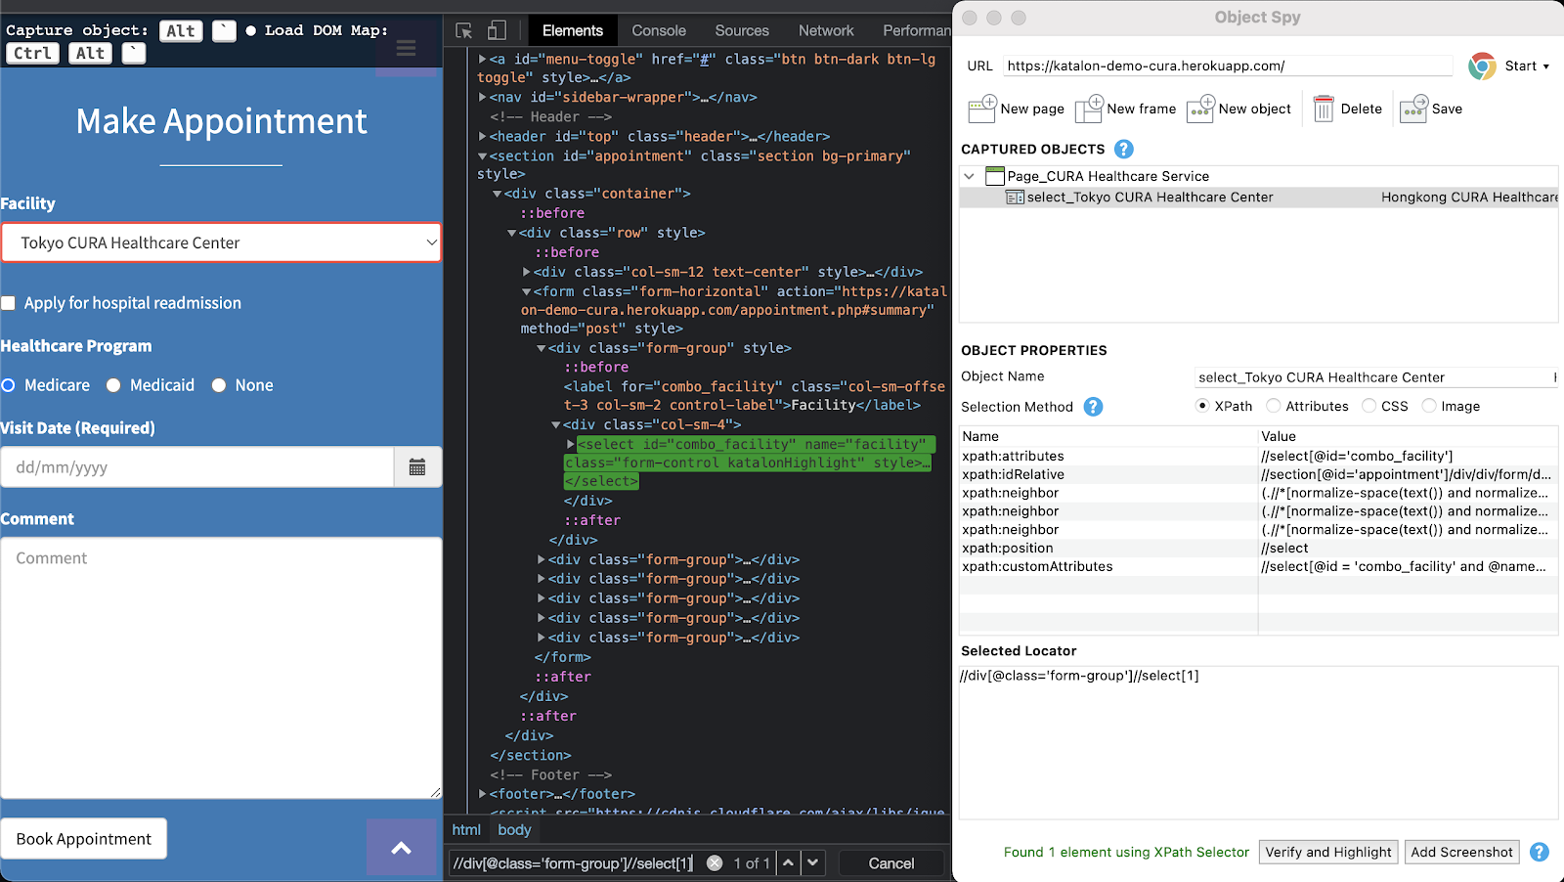The image size is (1564, 882).
Task: Click the DevTools XPath search input
Action: tap(575, 863)
